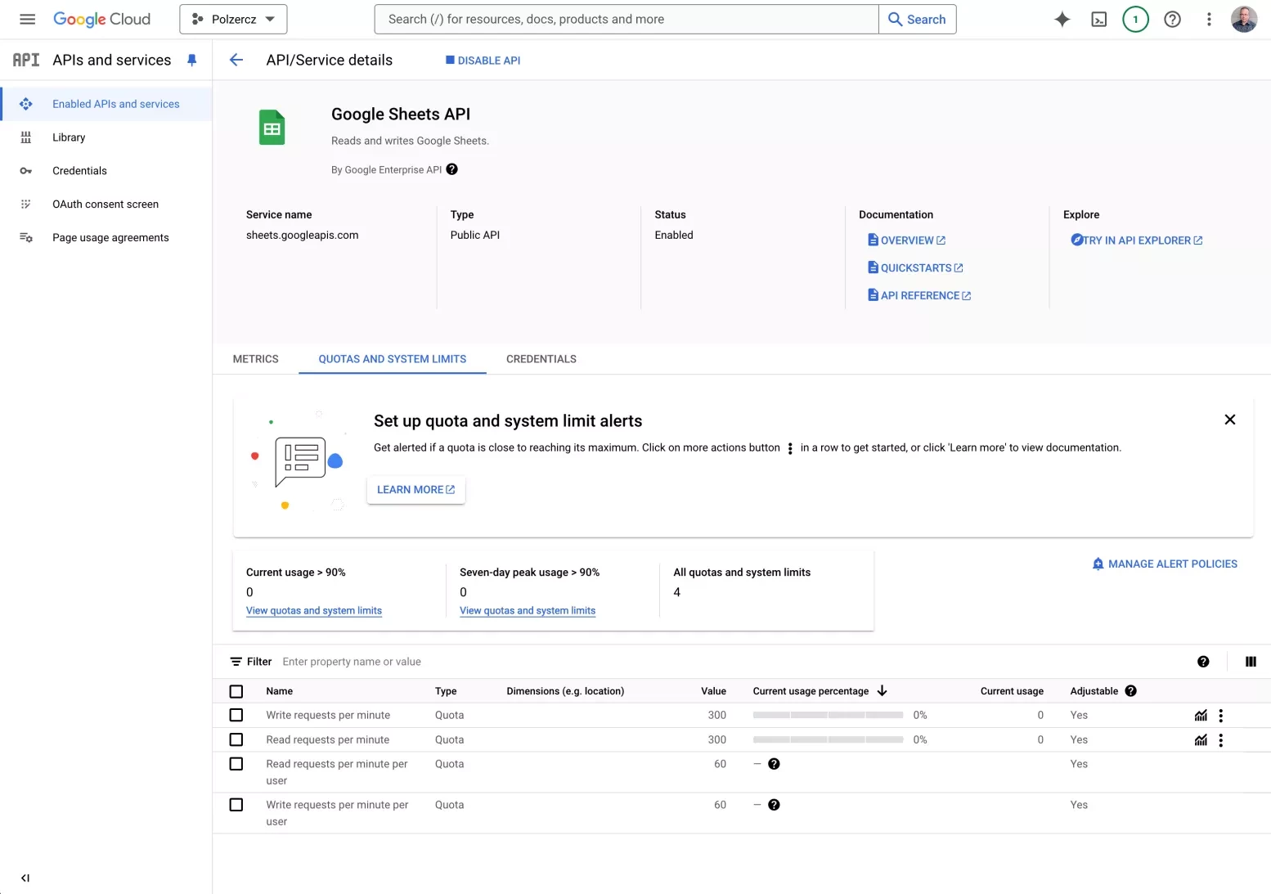Click the Search button
Viewport: 1271px width, 894px height.
coord(917,19)
